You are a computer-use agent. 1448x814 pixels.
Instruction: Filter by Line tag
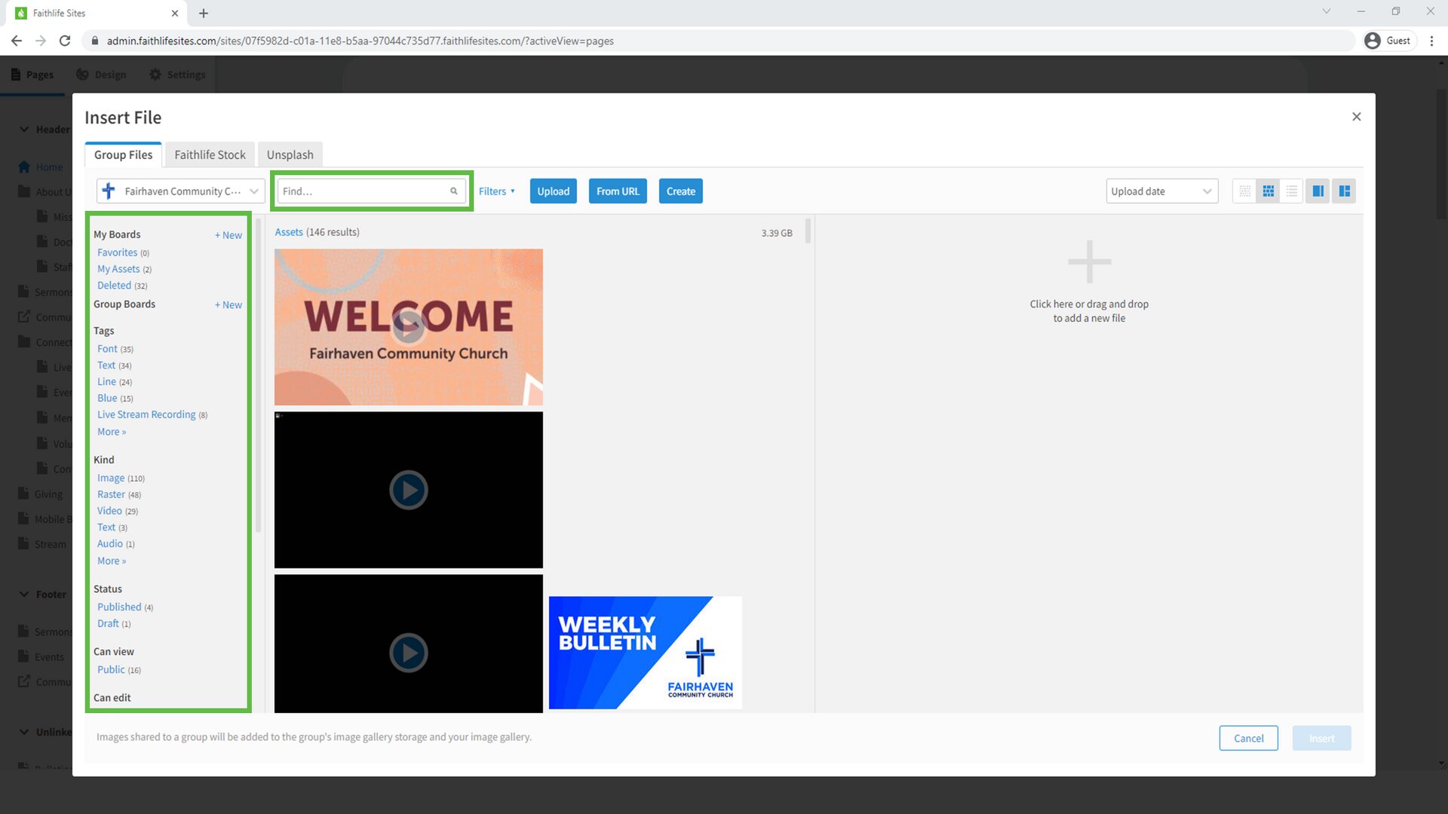click(106, 382)
